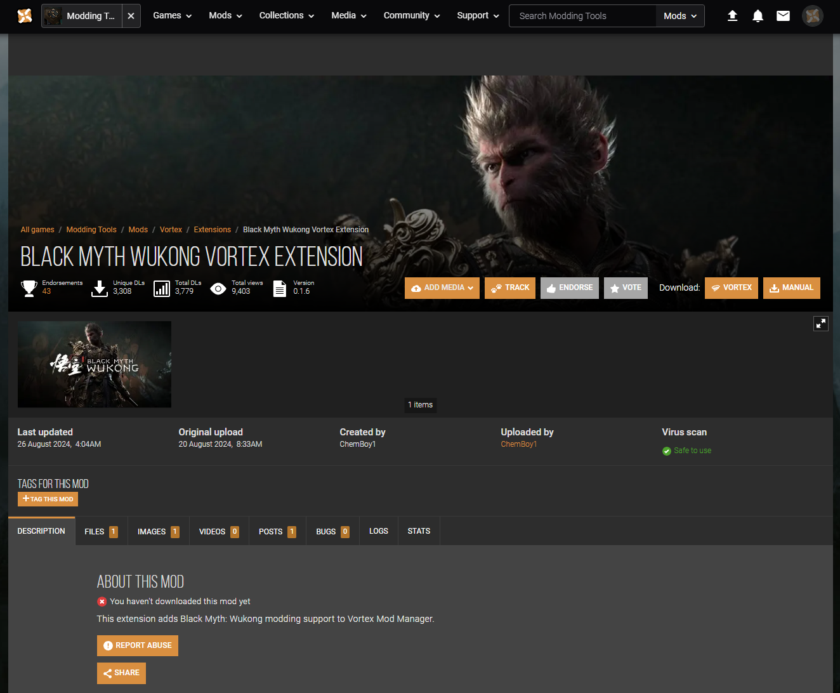Click the Endorsements count 43
This screenshot has height=693, width=840.
pyautogui.click(x=46, y=291)
